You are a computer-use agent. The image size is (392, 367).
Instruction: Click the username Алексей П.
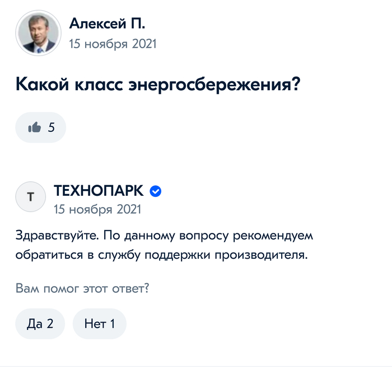click(107, 24)
